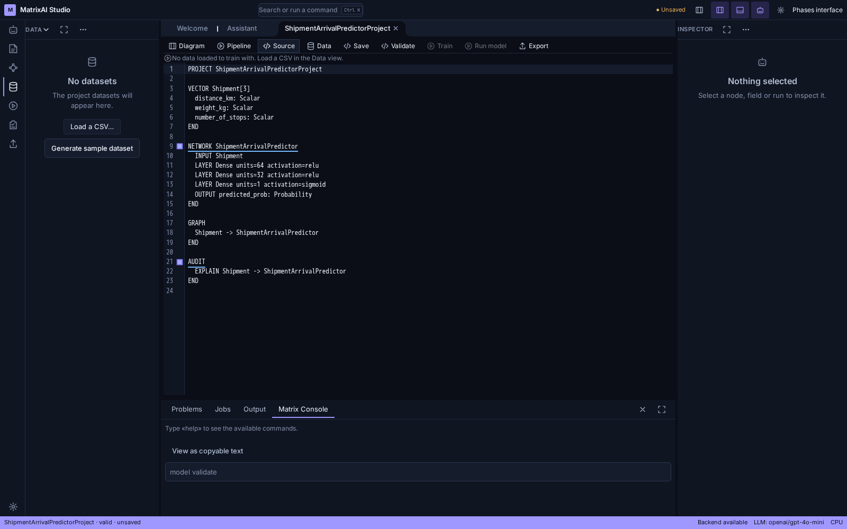Maximize the bottom console panel
847x529 pixels.
click(662, 409)
